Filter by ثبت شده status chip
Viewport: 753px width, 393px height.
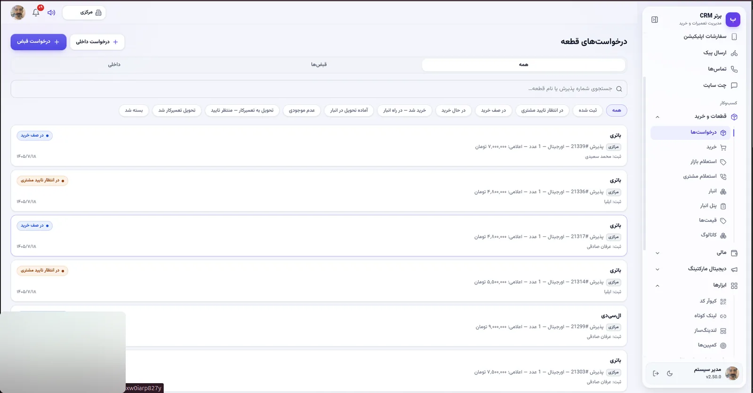(x=588, y=110)
